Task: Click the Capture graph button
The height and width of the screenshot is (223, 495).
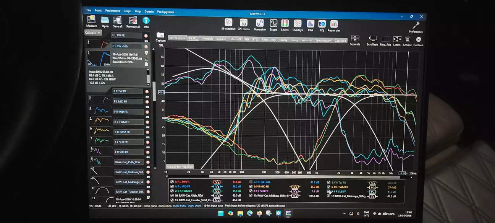Action: pos(160,36)
